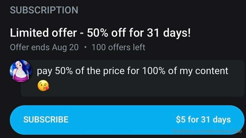Click the word Aug in the offer end date
The width and height of the screenshot is (246, 138).
59,48
